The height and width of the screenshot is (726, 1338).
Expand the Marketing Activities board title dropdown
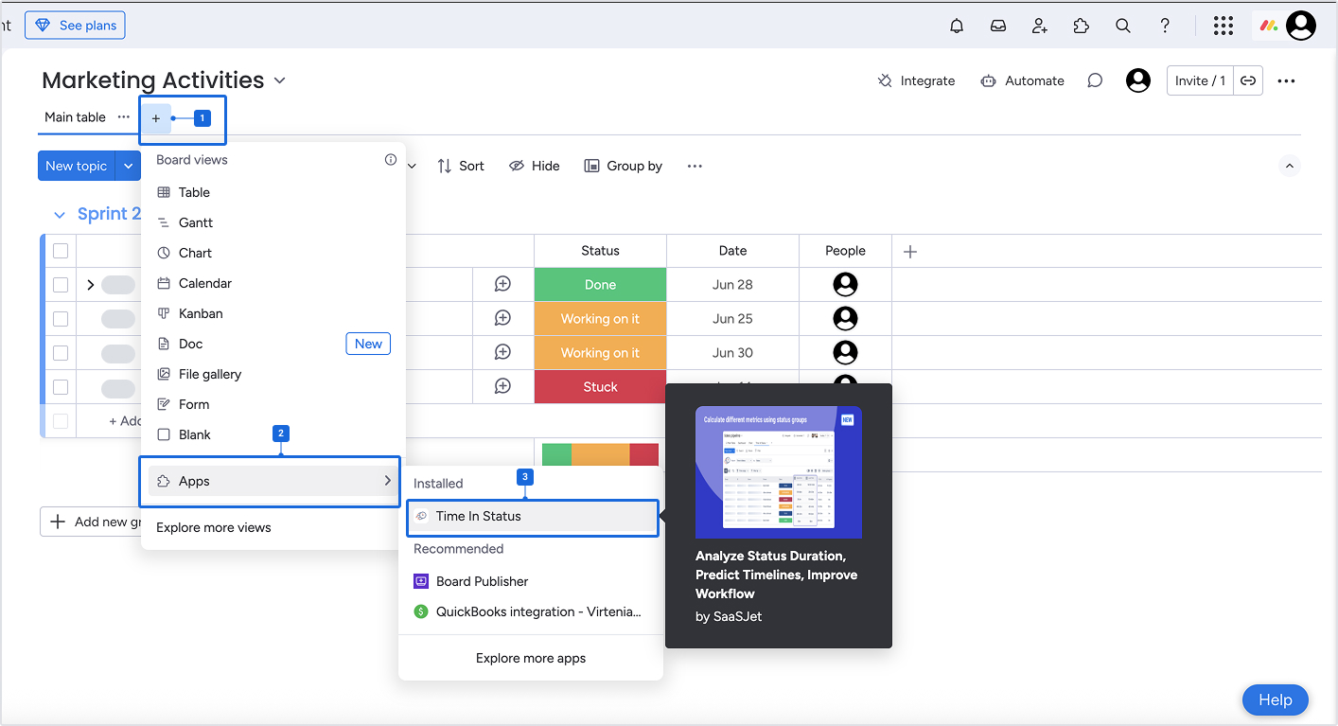[x=280, y=80]
